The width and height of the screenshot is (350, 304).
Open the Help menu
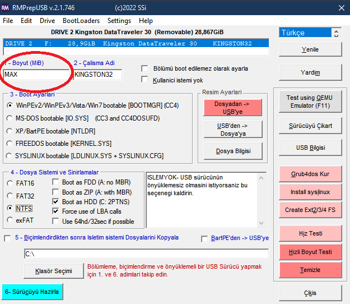pyautogui.click(x=146, y=21)
